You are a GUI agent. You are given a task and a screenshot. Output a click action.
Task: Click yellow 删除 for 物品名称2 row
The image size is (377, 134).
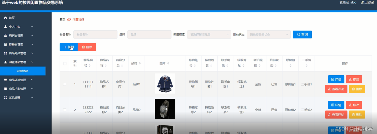357,115
